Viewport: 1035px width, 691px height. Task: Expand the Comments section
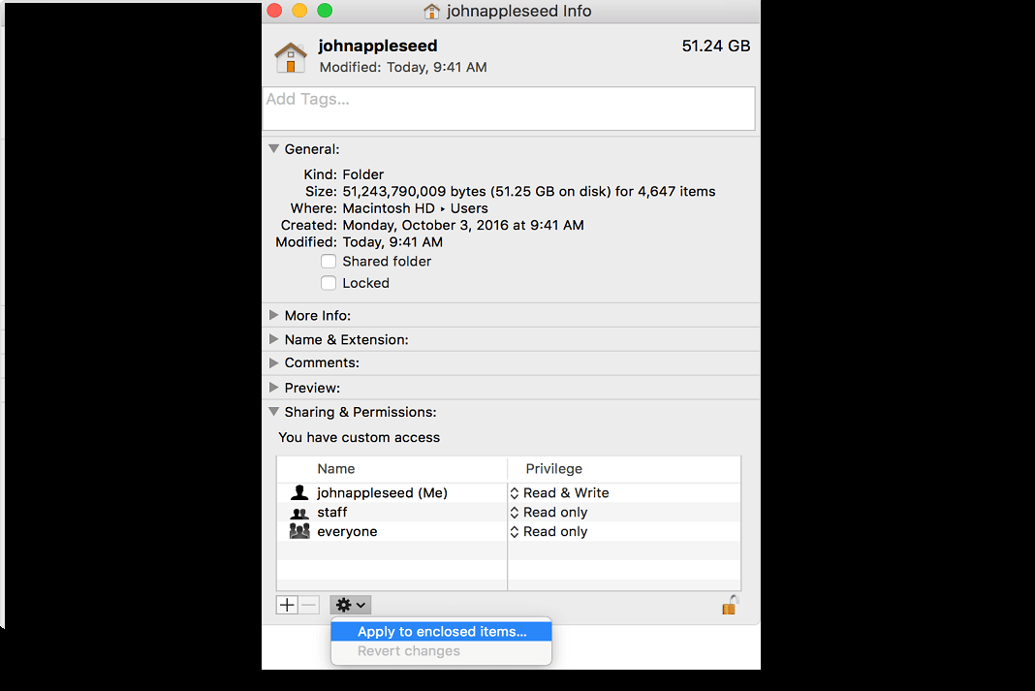274,362
